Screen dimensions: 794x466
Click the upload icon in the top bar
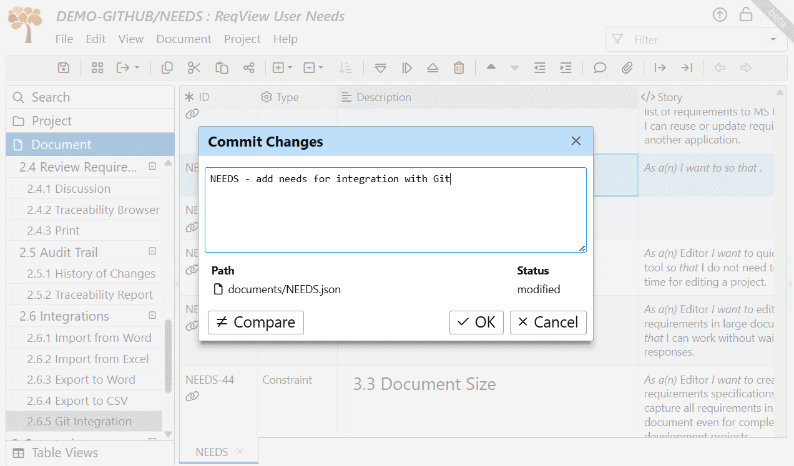[720, 14]
